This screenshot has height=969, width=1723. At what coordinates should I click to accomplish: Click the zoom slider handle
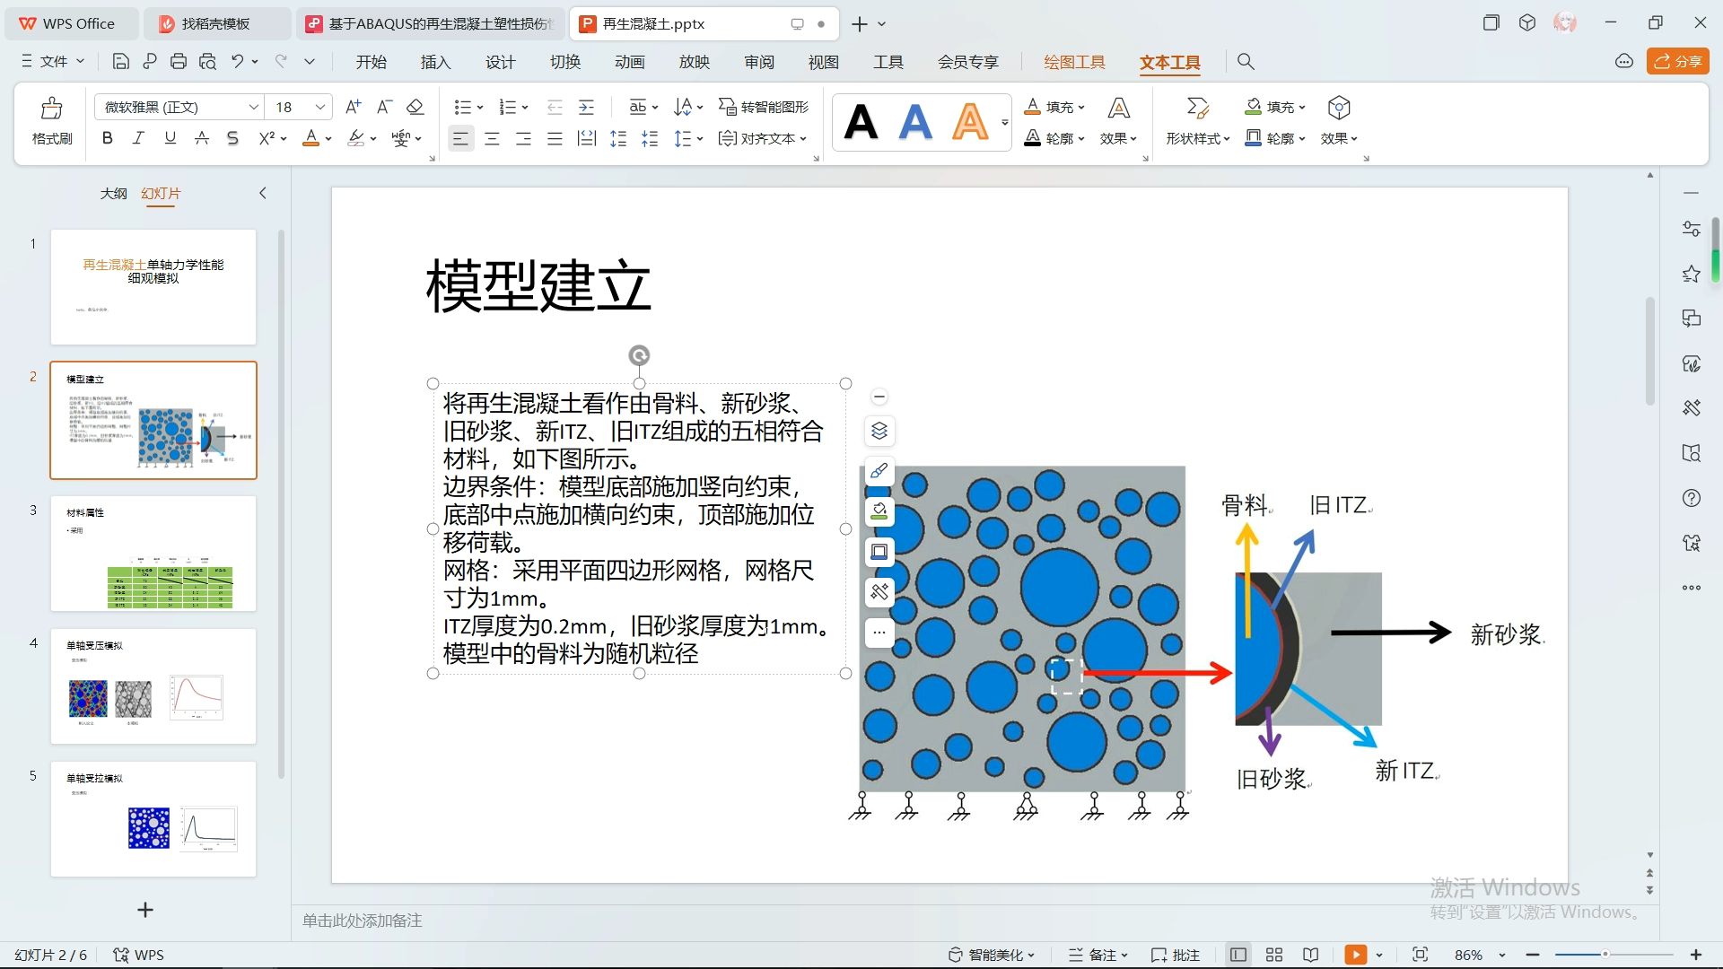[1605, 955]
